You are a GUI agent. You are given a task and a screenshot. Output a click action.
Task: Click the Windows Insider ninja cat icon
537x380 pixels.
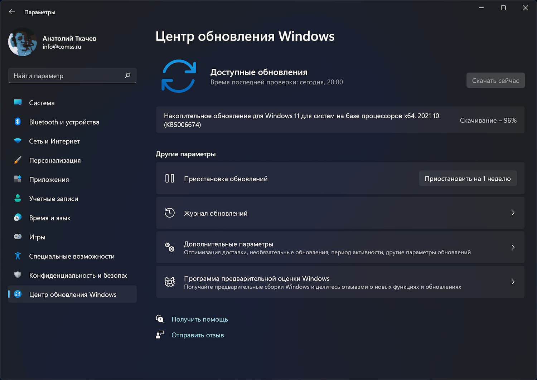pos(170,282)
